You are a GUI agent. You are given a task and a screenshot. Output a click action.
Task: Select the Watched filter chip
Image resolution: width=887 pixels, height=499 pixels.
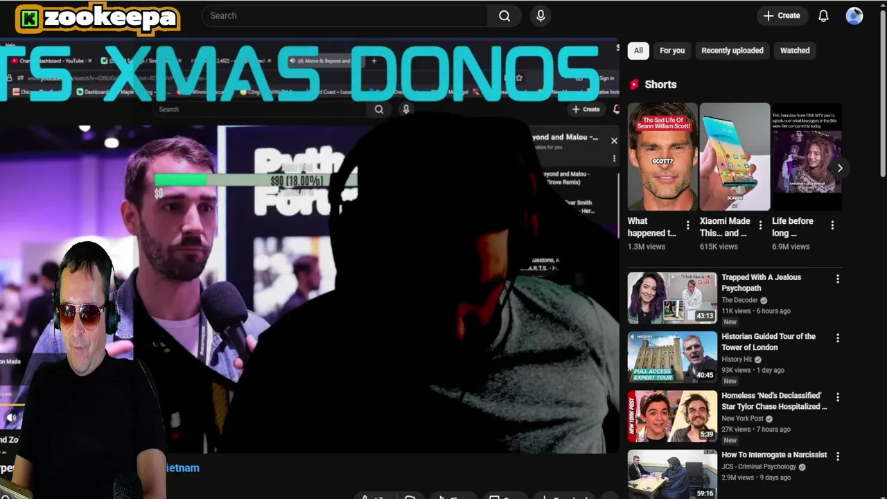click(x=795, y=51)
